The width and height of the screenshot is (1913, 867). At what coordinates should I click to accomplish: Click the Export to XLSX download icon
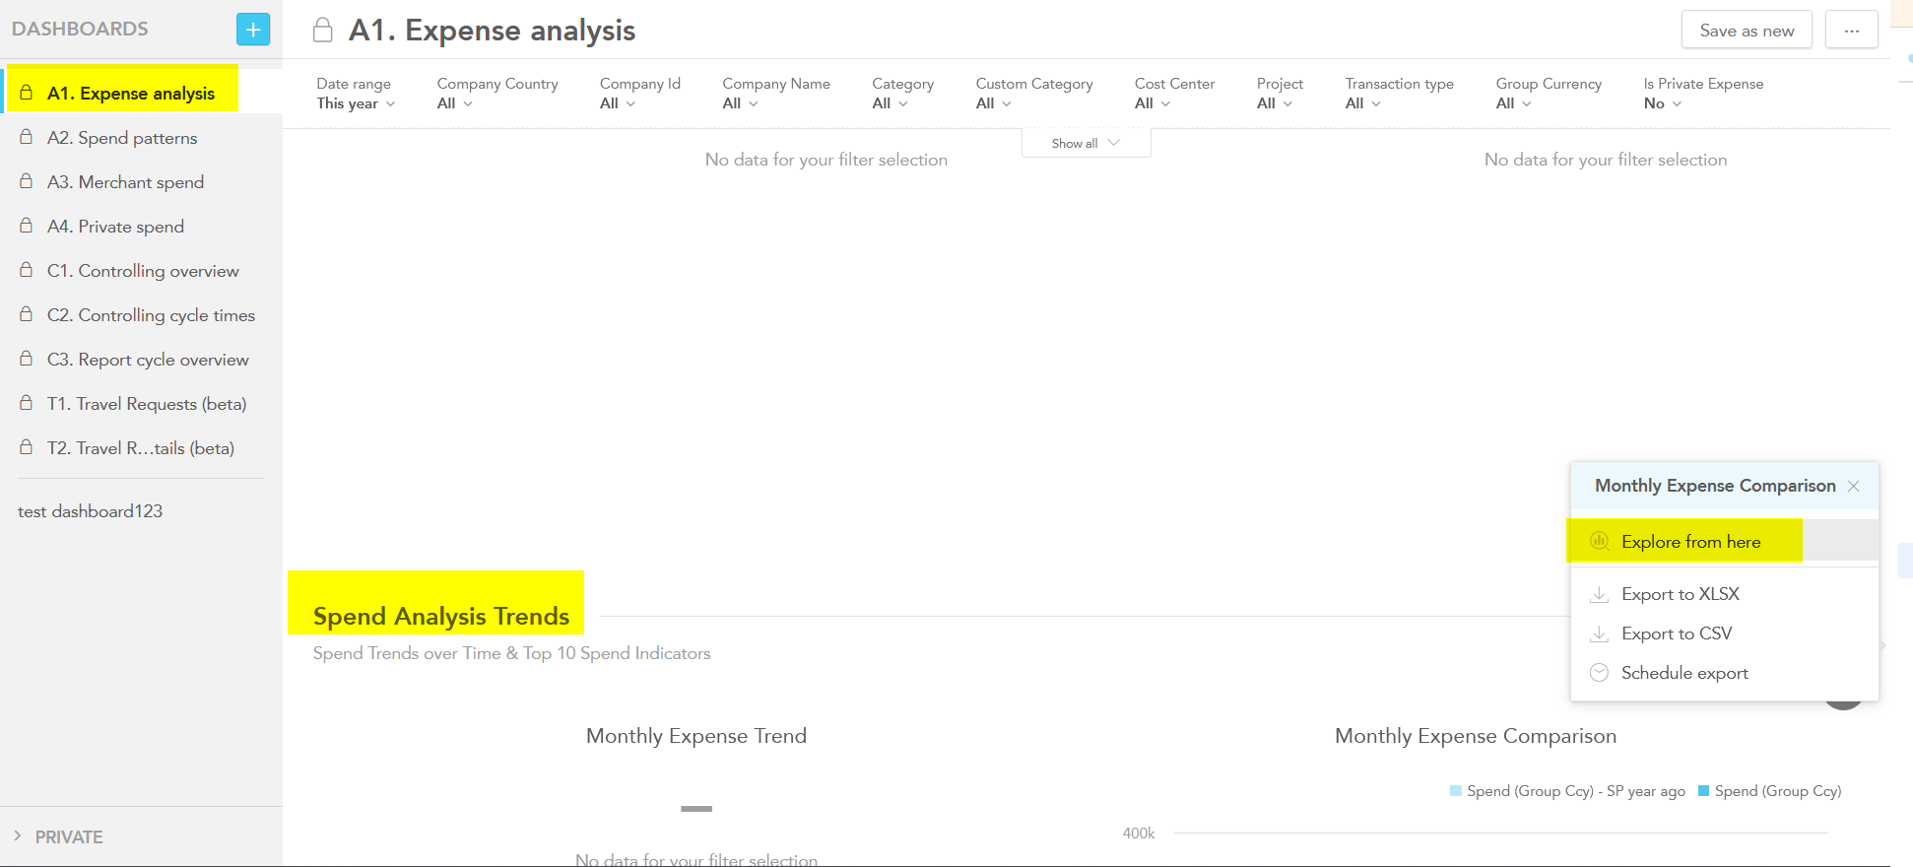click(1599, 594)
